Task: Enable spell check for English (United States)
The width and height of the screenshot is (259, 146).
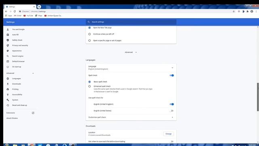Action: 172,111
